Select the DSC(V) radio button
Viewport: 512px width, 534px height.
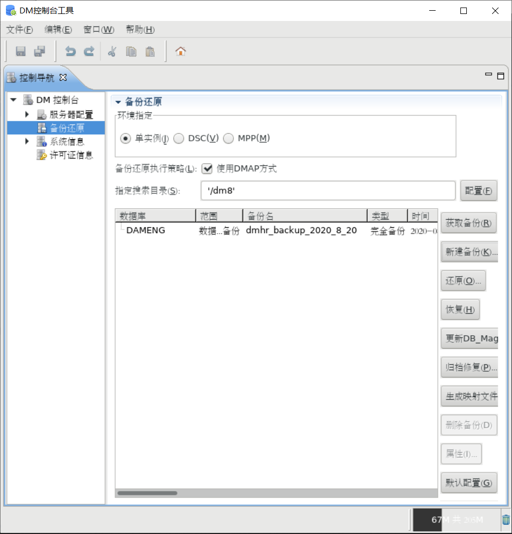(179, 139)
